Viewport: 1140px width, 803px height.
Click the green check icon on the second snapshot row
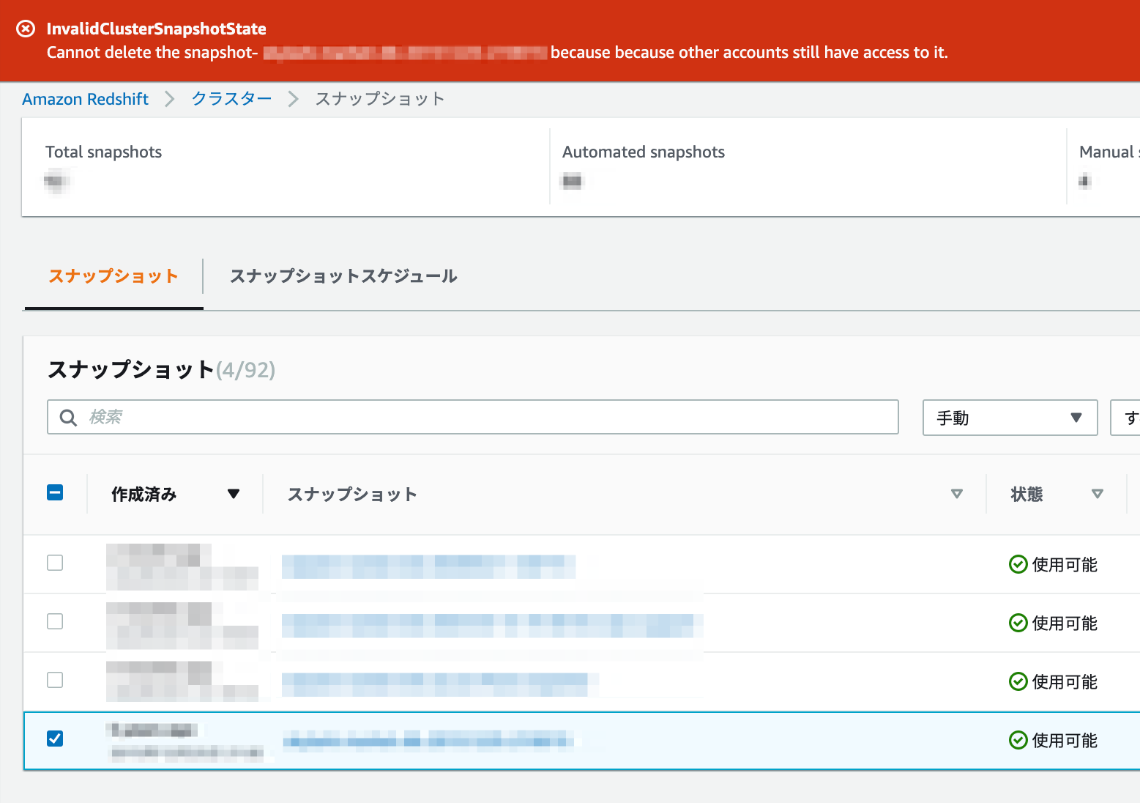(1018, 623)
